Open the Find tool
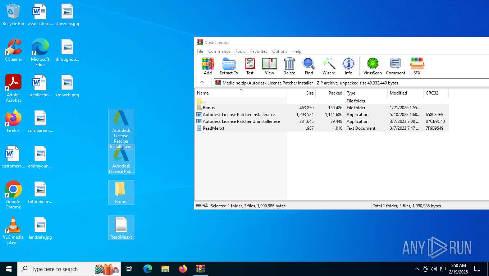The width and height of the screenshot is (489, 276). tap(309, 66)
